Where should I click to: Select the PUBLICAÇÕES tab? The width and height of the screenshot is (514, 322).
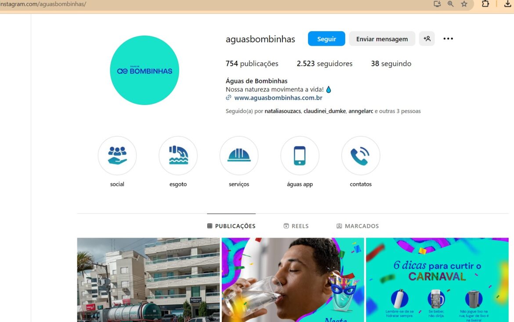232,226
